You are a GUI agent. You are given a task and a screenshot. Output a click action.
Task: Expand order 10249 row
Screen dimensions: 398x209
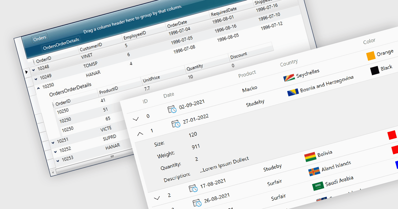click(x=36, y=79)
